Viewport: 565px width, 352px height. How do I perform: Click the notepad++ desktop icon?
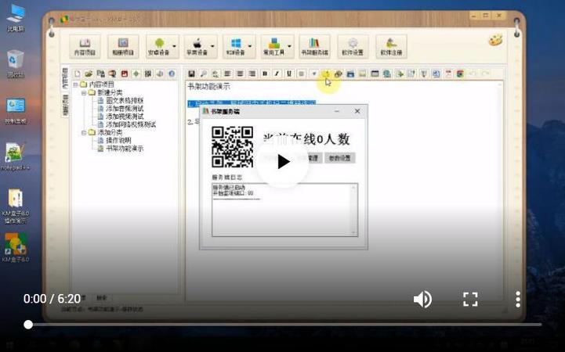point(15,156)
